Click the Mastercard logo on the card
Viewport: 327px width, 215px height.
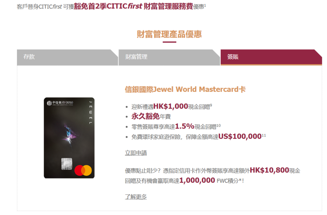coord(83,170)
